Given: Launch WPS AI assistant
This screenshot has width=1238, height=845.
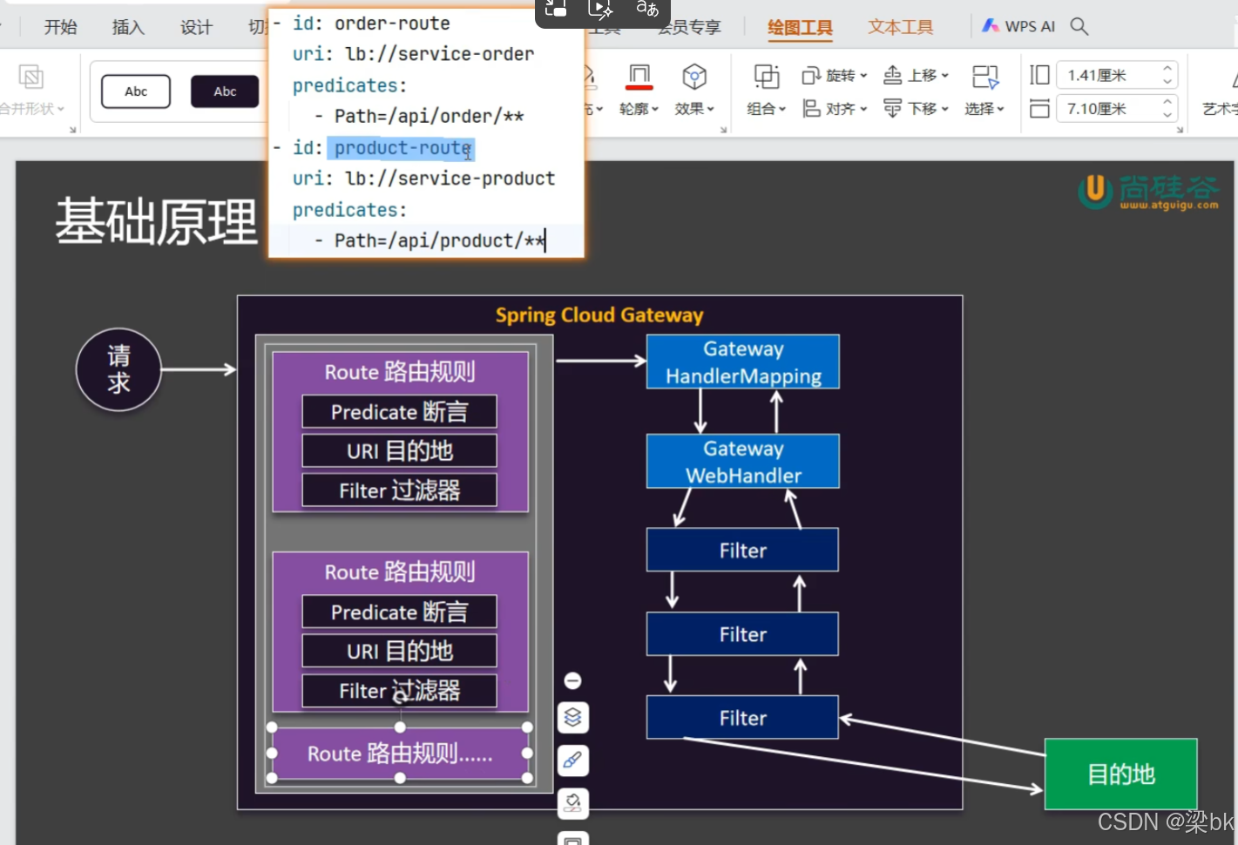Looking at the screenshot, I should [1018, 26].
